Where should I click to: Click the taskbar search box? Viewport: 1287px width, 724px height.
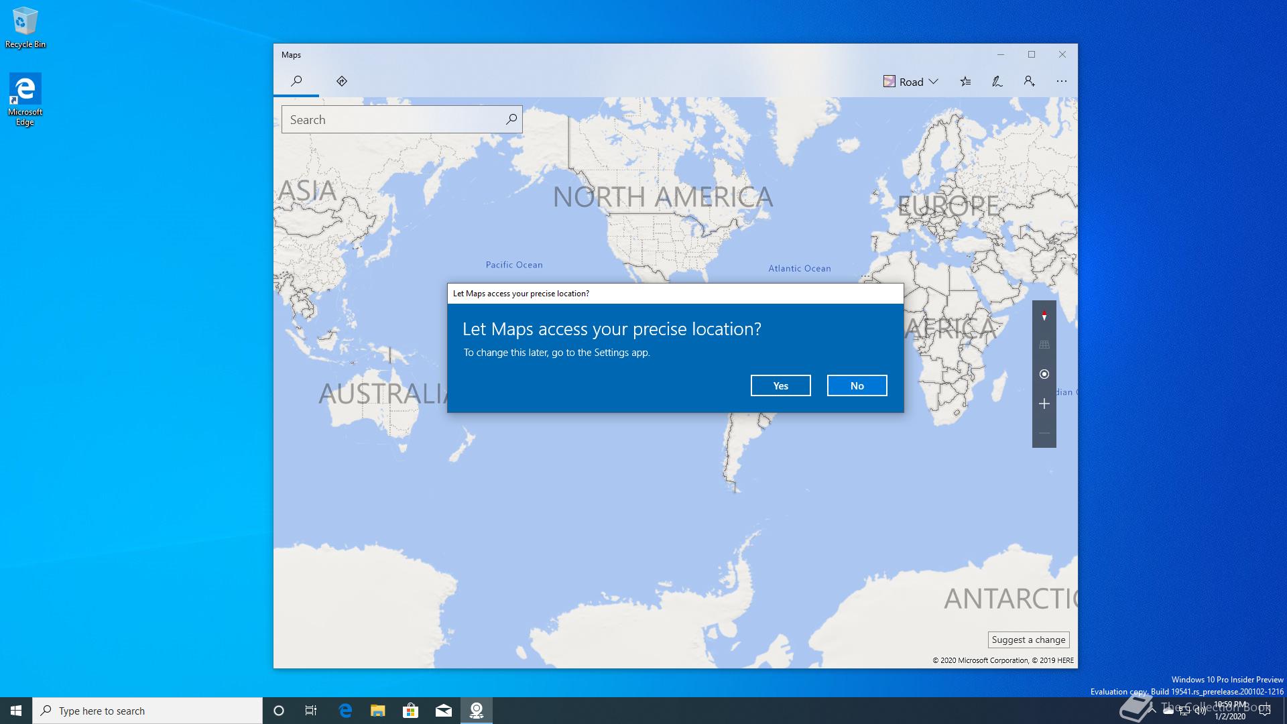coord(147,711)
